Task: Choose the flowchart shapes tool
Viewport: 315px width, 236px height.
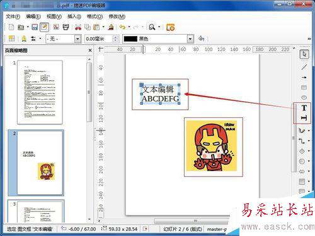Action: click(x=302, y=181)
